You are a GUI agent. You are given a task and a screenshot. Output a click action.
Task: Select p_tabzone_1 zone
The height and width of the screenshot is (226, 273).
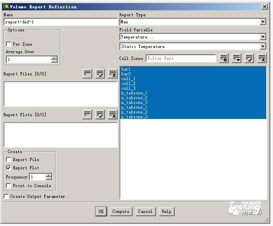[193, 107]
